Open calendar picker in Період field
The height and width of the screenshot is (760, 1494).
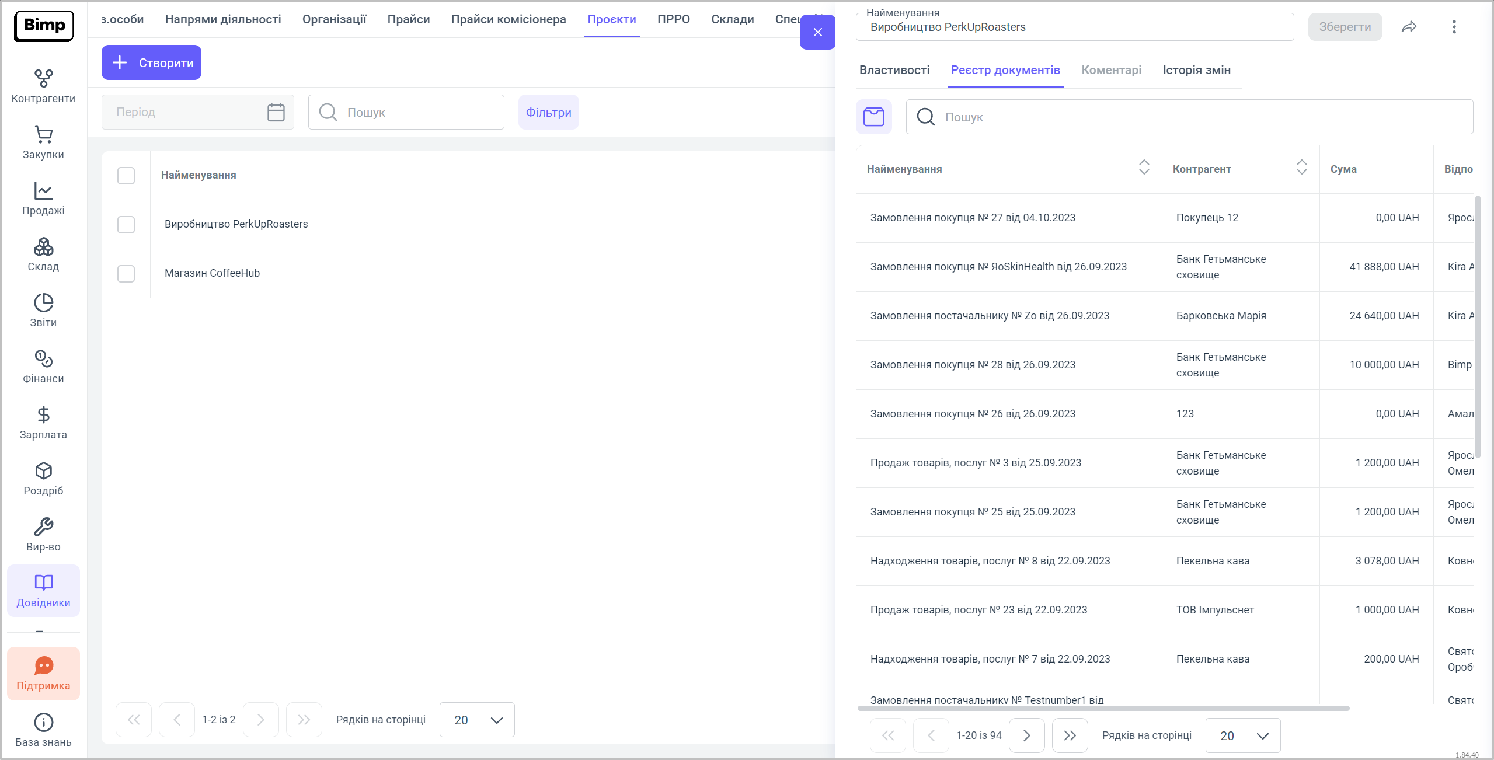click(276, 112)
